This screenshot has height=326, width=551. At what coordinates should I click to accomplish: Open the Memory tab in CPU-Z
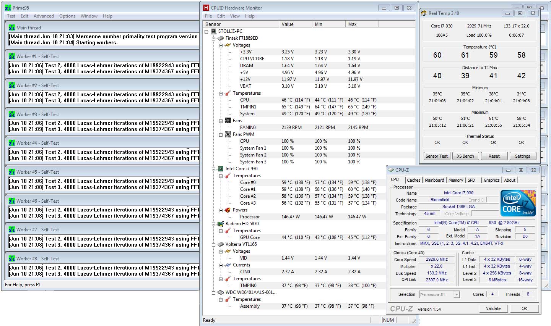pos(455,180)
